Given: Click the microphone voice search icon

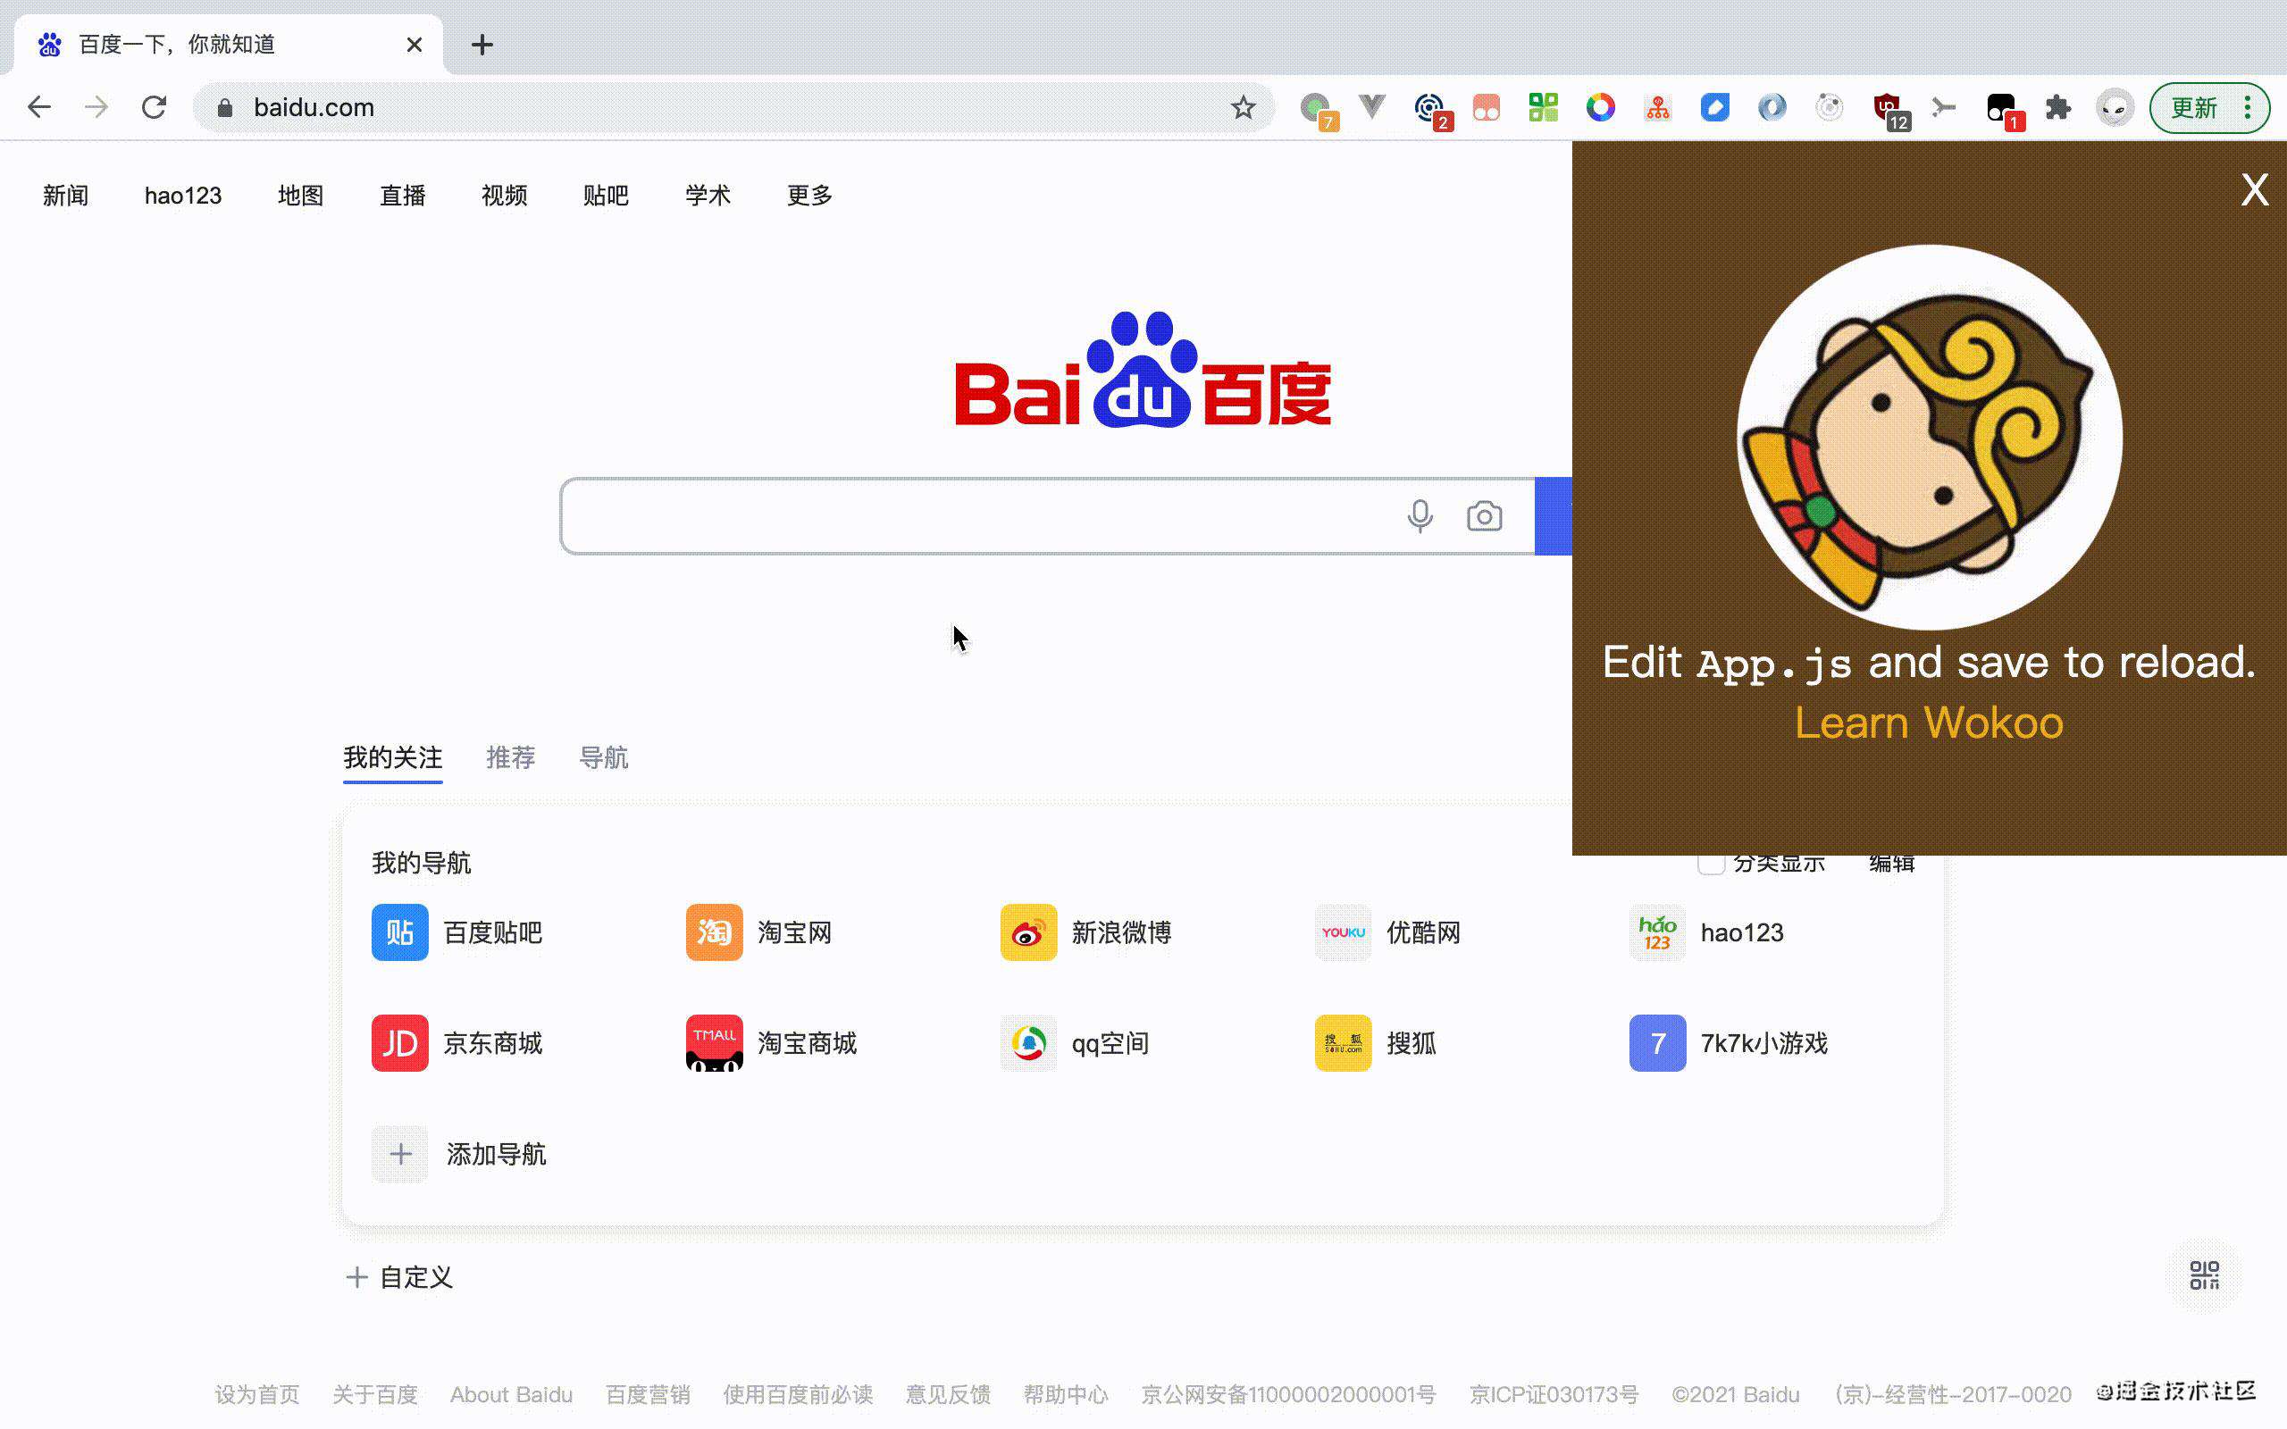Looking at the screenshot, I should coord(1420,516).
